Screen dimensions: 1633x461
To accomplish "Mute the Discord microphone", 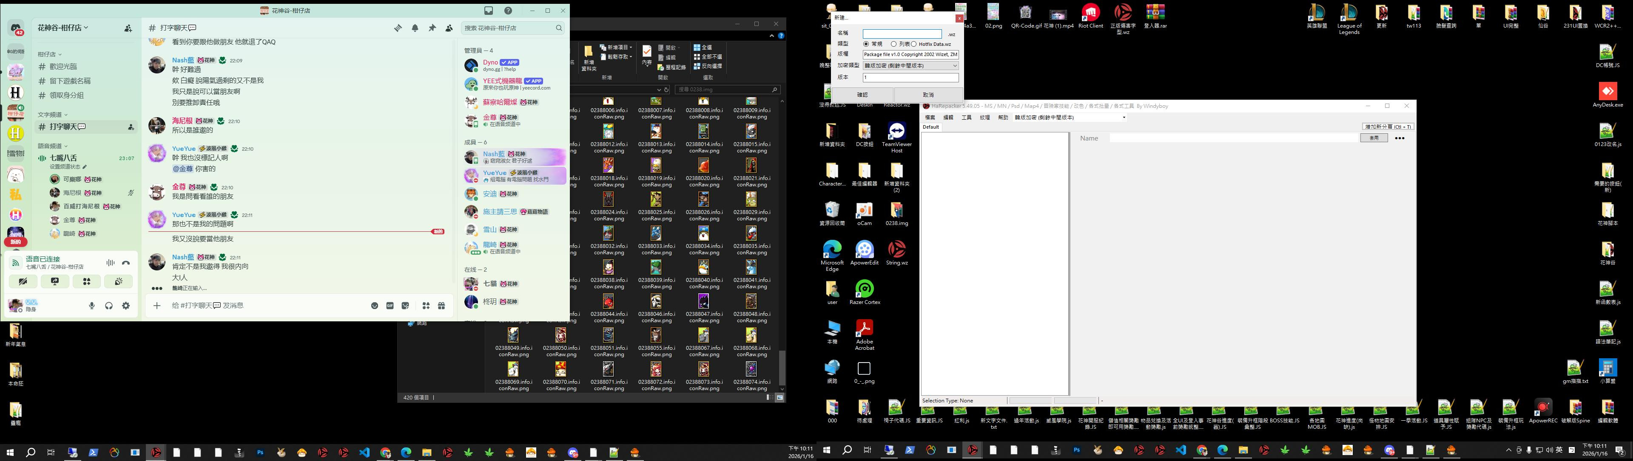I will [x=92, y=306].
